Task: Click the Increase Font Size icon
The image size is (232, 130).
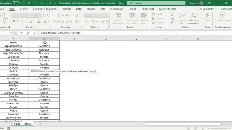Action: (x=44, y=16)
